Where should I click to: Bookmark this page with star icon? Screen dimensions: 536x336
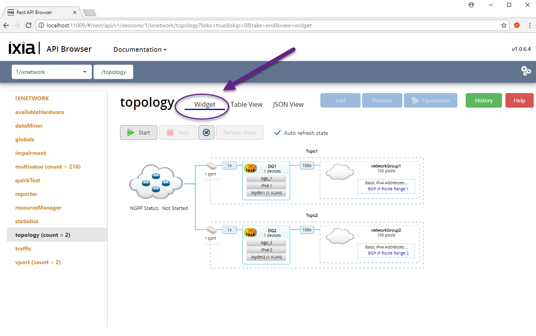tap(503, 25)
